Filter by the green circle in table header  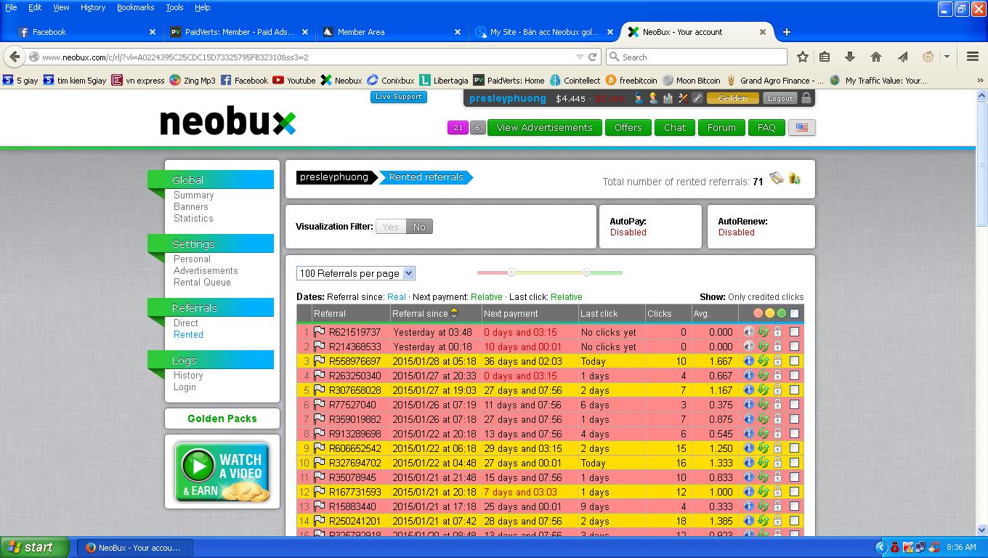pos(782,314)
